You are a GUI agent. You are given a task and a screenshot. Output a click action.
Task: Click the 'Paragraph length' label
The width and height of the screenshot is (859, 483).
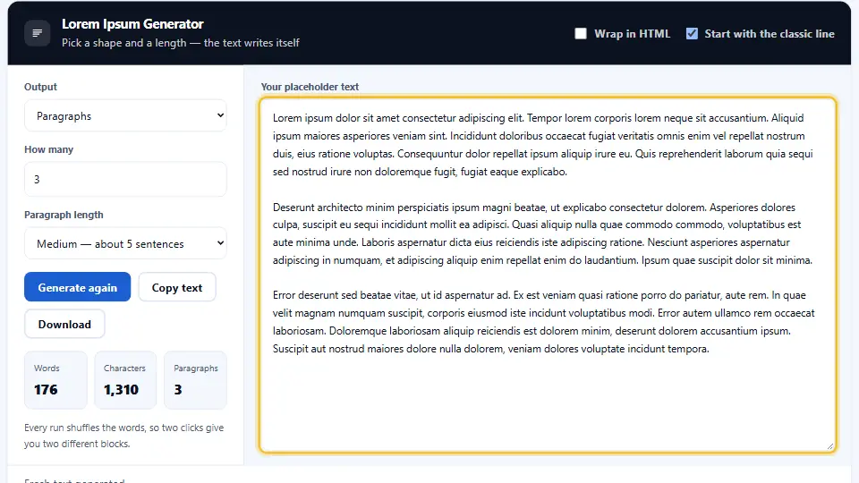pyautogui.click(x=64, y=215)
